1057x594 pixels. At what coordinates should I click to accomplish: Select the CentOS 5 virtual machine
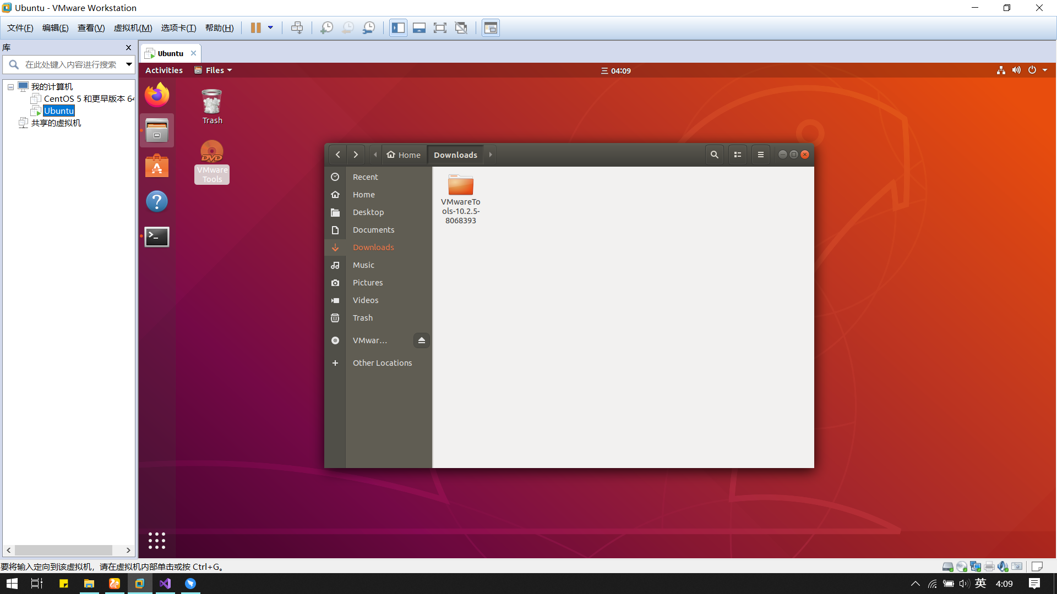(x=83, y=99)
